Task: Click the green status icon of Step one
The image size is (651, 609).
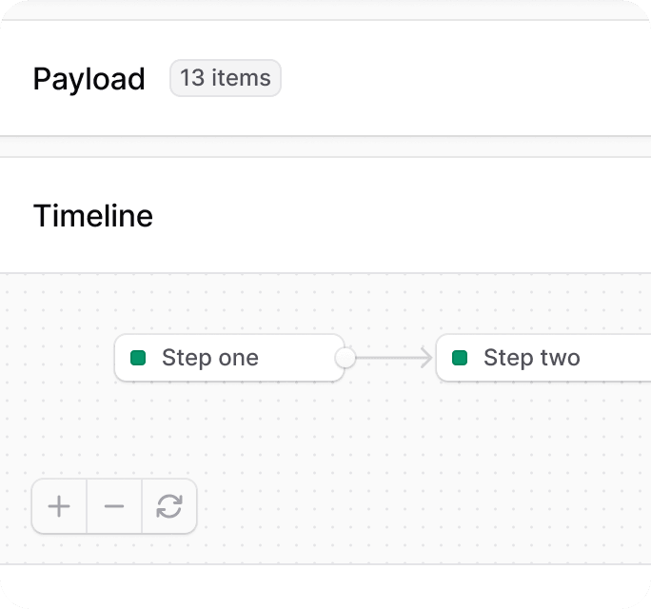Action: (x=138, y=358)
